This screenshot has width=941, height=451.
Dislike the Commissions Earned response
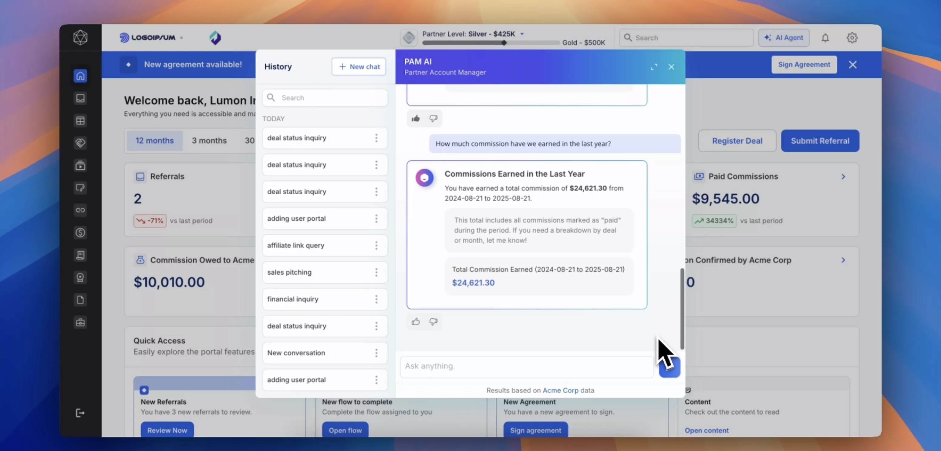(433, 322)
